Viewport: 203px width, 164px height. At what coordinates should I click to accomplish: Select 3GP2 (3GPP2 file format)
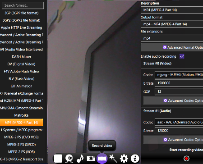click(x=22, y=20)
